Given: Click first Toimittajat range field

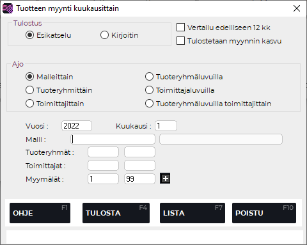Looking at the screenshot, I should 103,166.
